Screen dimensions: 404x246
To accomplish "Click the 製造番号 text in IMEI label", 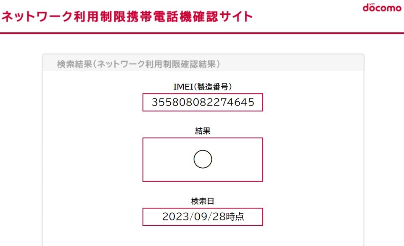I will (x=214, y=86).
